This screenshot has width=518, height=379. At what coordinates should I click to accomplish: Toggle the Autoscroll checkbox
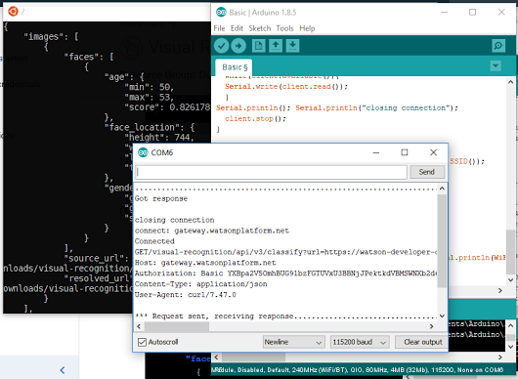pos(142,342)
